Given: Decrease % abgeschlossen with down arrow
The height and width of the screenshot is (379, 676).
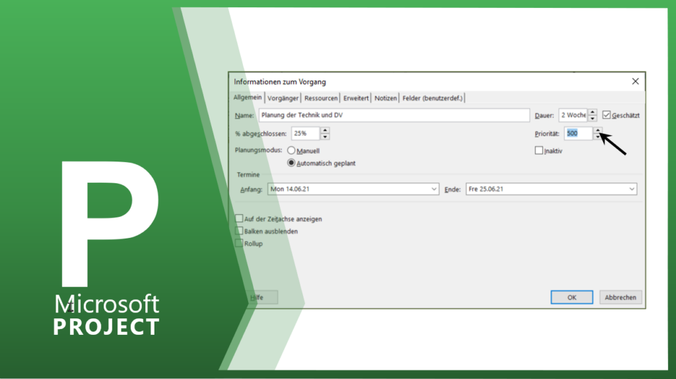Looking at the screenshot, I should (325, 136).
